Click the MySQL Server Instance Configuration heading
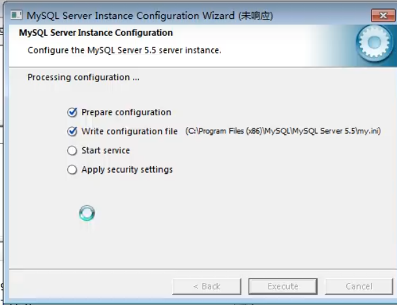The height and width of the screenshot is (305, 397). click(96, 33)
